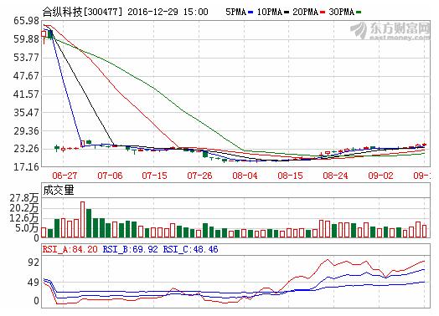Click the tallest hollow red volume bar
Viewport: 439px width, 316px height.
83,220
